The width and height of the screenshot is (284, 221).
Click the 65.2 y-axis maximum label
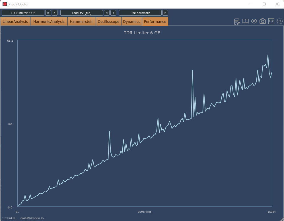(10, 41)
